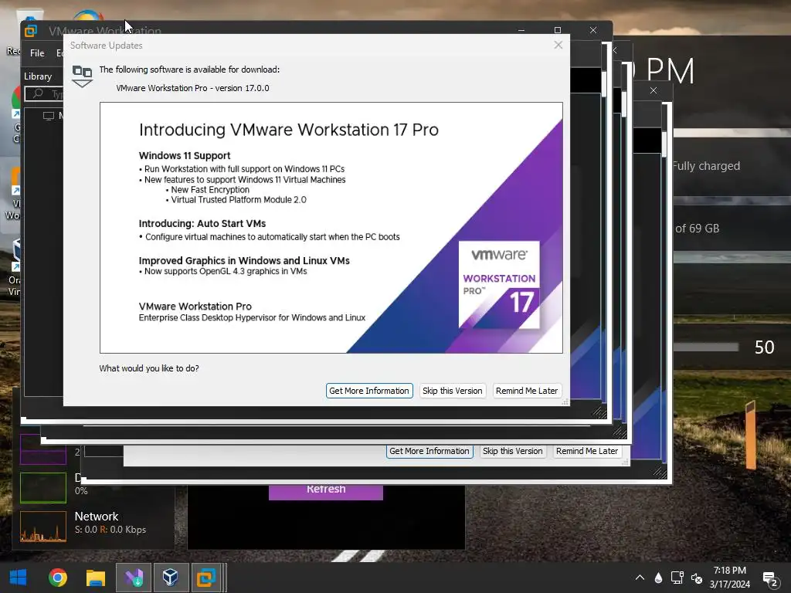Click the magnifier icon in Library search
Image resolution: width=791 pixels, height=593 pixels.
[38, 93]
